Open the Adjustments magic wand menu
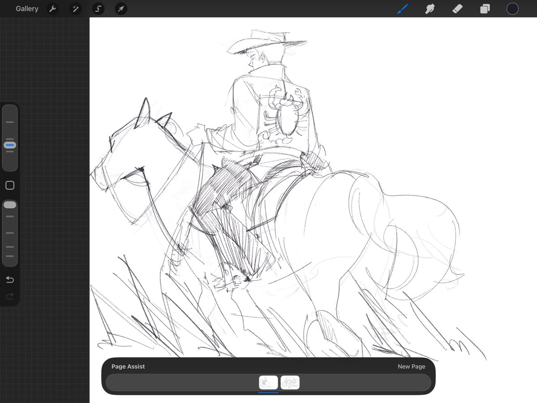 point(75,9)
